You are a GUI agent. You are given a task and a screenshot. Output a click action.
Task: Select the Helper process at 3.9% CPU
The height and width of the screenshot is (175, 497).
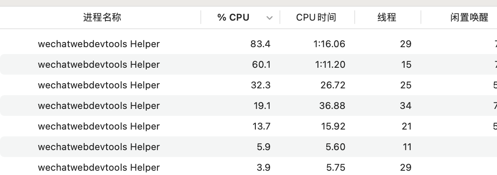pyautogui.click(x=99, y=167)
